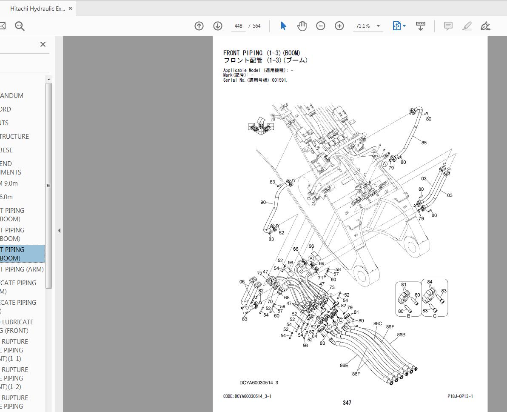Image resolution: width=507 pixels, height=412 pixels.
Task: Click the P18J-0P13-1 footer code
Action: (x=460, y=397)
